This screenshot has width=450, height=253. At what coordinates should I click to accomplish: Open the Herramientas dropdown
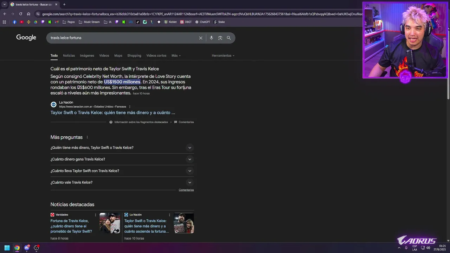coord(223,56)
